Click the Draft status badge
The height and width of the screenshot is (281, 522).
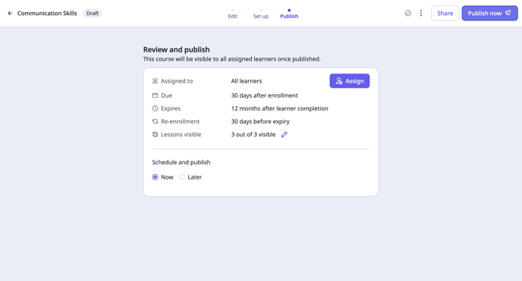(93, 14)
